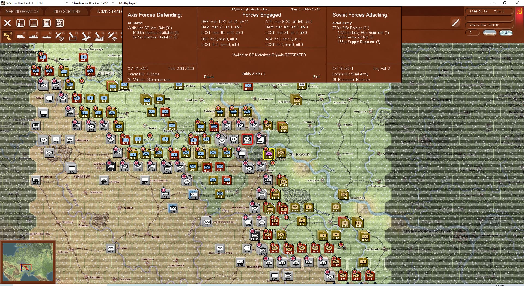Click the circle with slash icon
This screenshot has width=524, height=286.
coord(455,23)
